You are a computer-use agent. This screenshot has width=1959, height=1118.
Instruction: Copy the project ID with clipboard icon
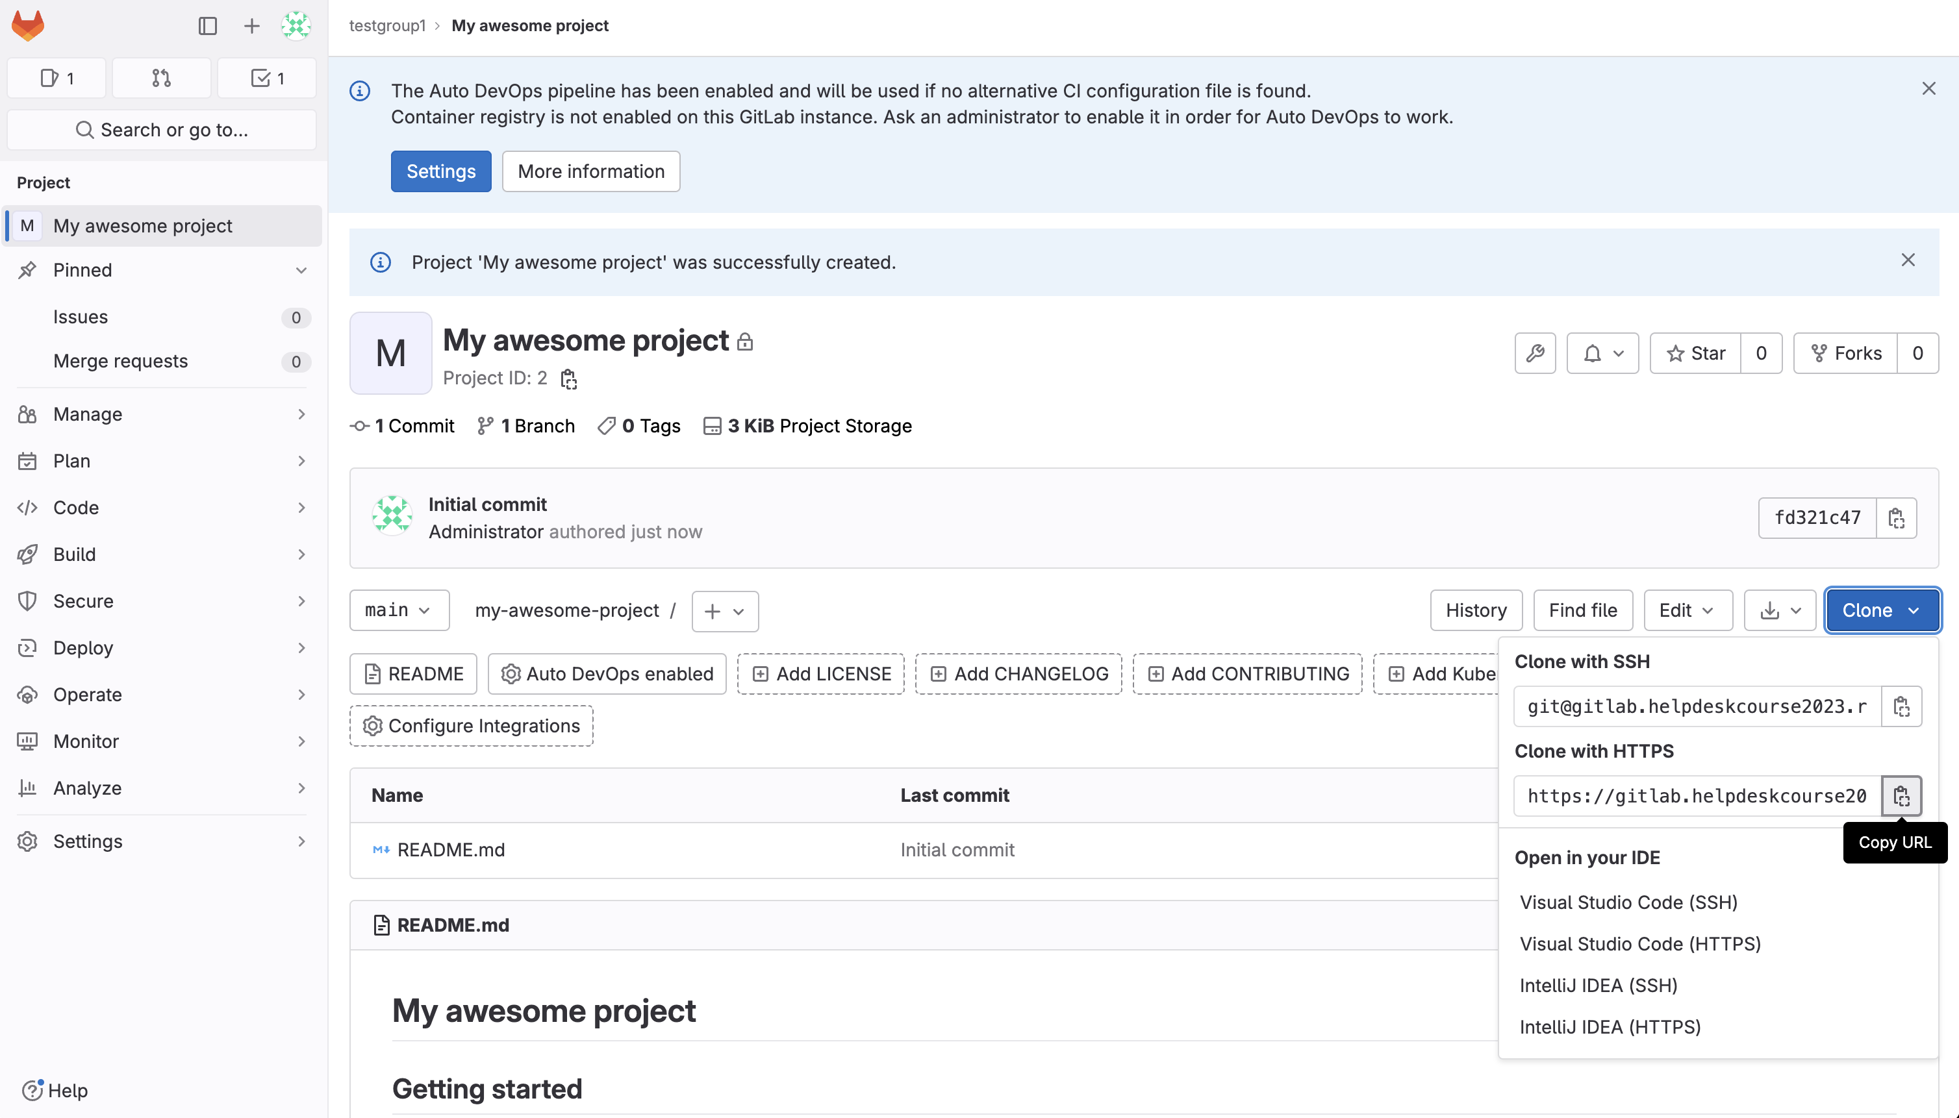pos(568,379)
